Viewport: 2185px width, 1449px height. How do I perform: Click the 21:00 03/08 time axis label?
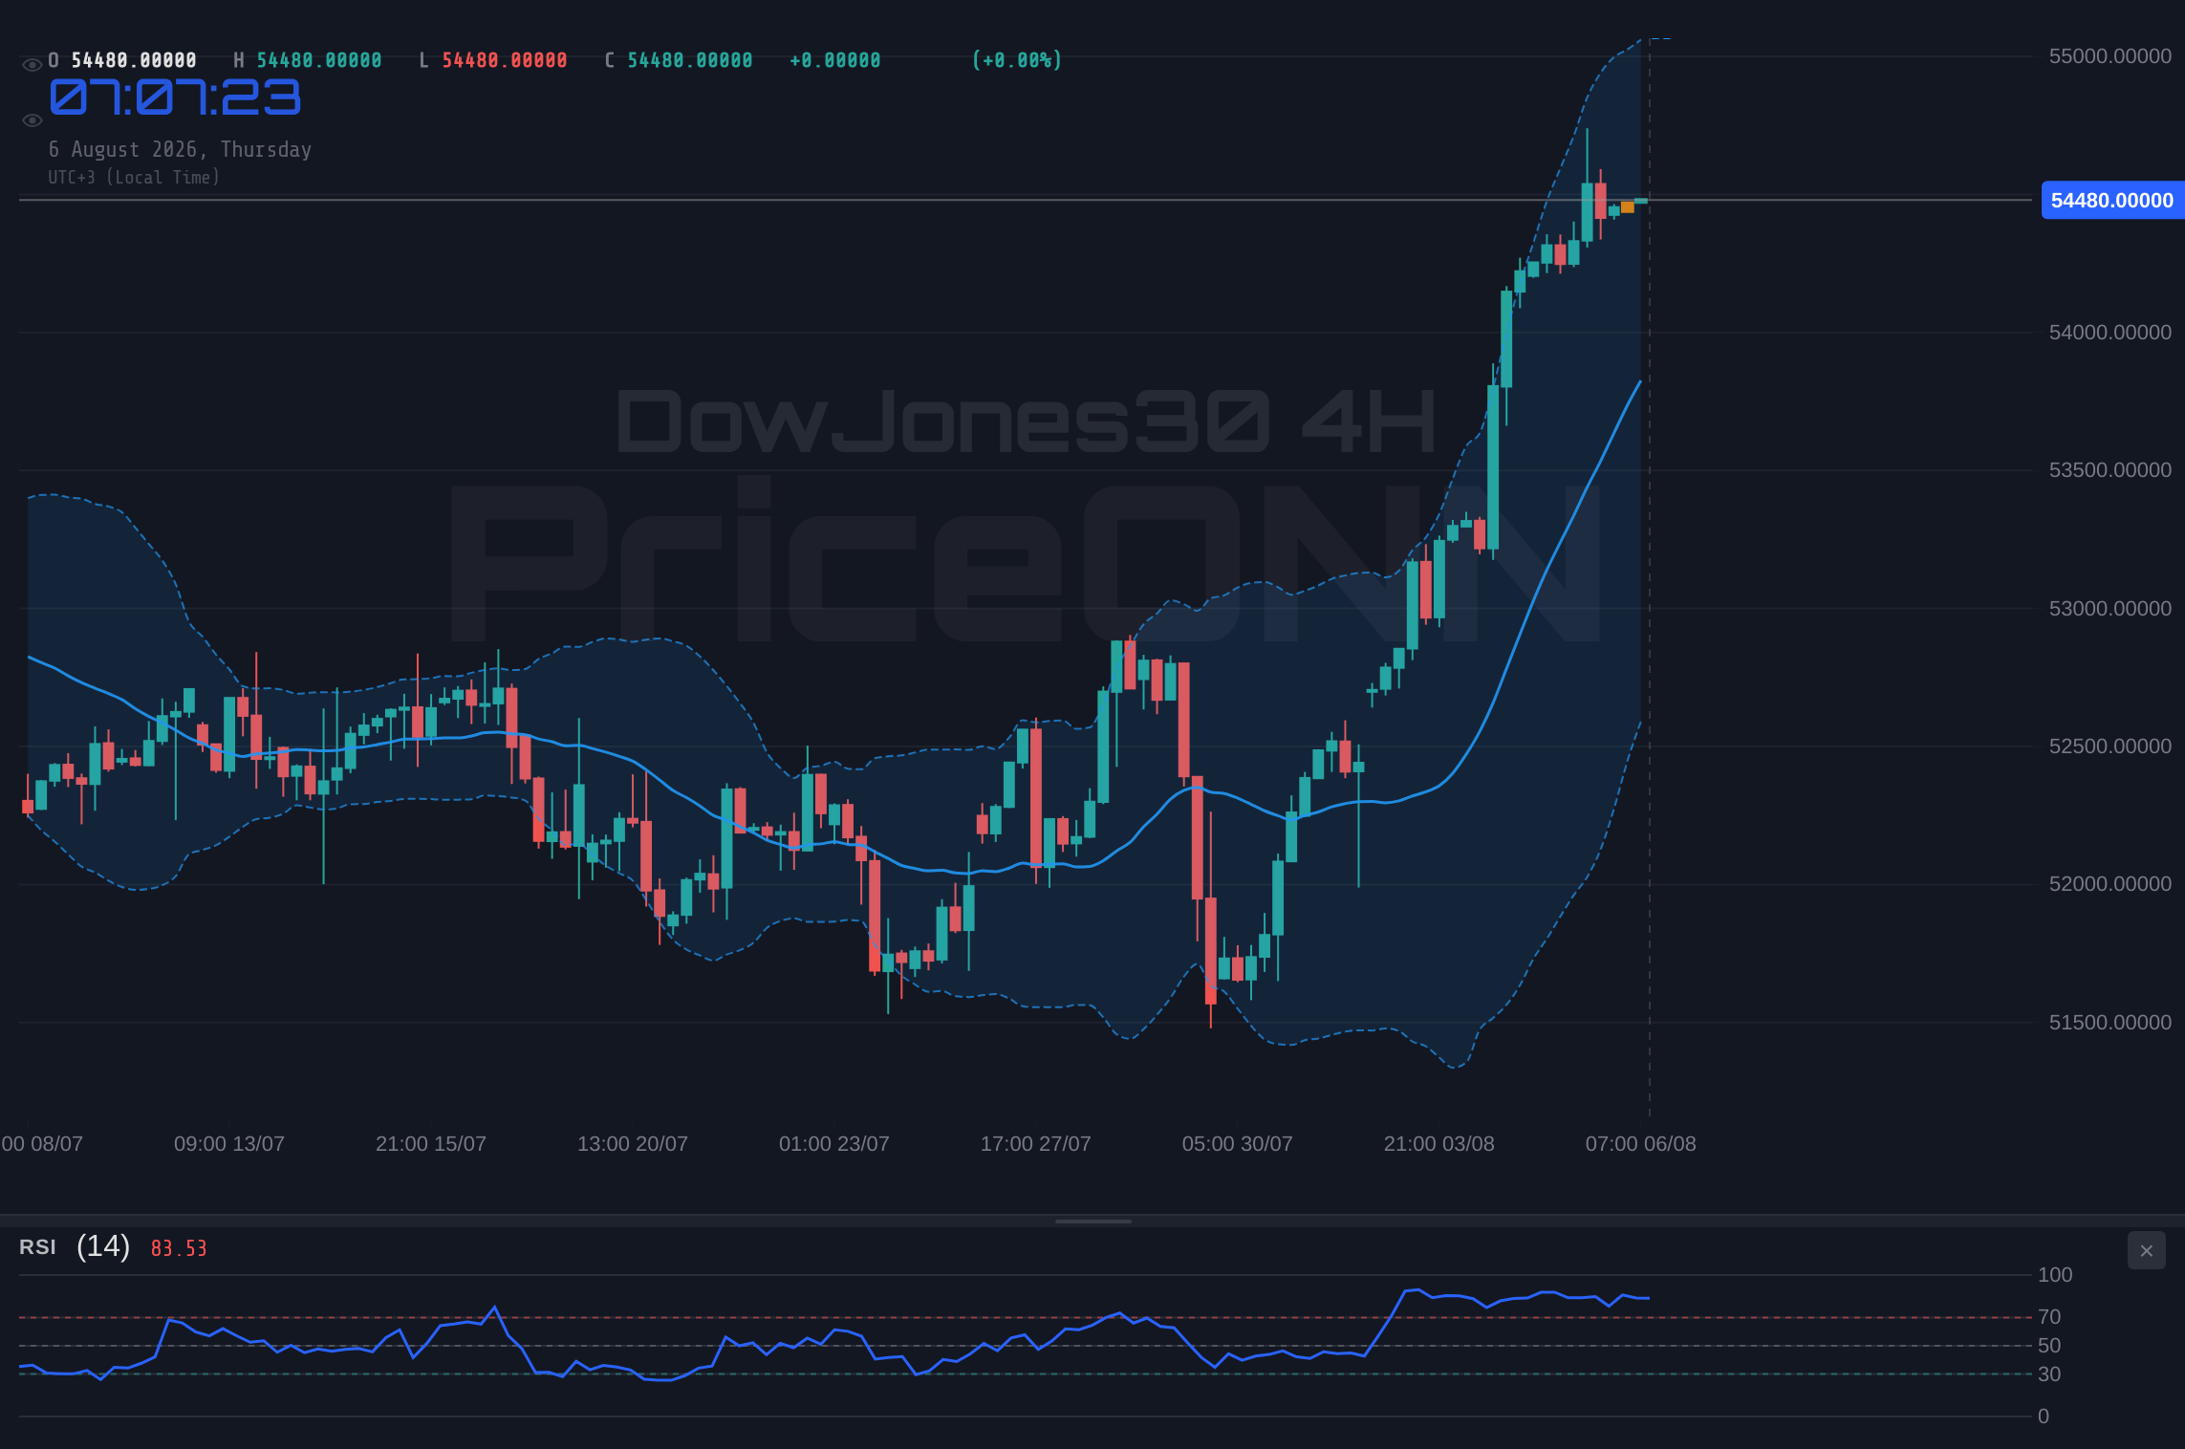(1439, 1144)
